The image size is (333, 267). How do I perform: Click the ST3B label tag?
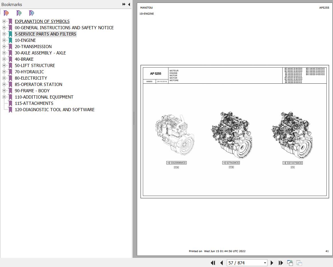click(231, 167)
